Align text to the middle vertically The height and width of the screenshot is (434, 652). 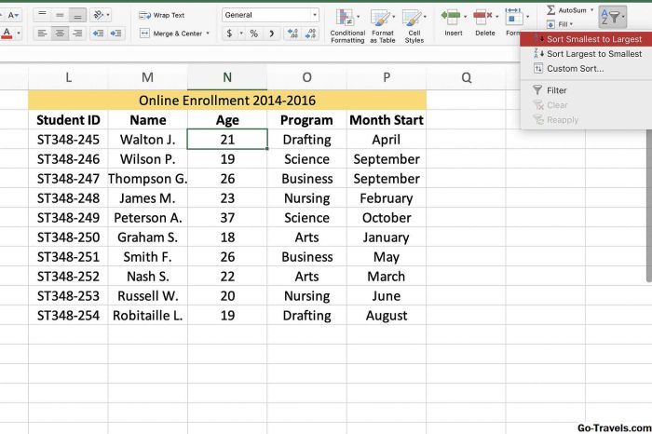click(x=60, y=15)
